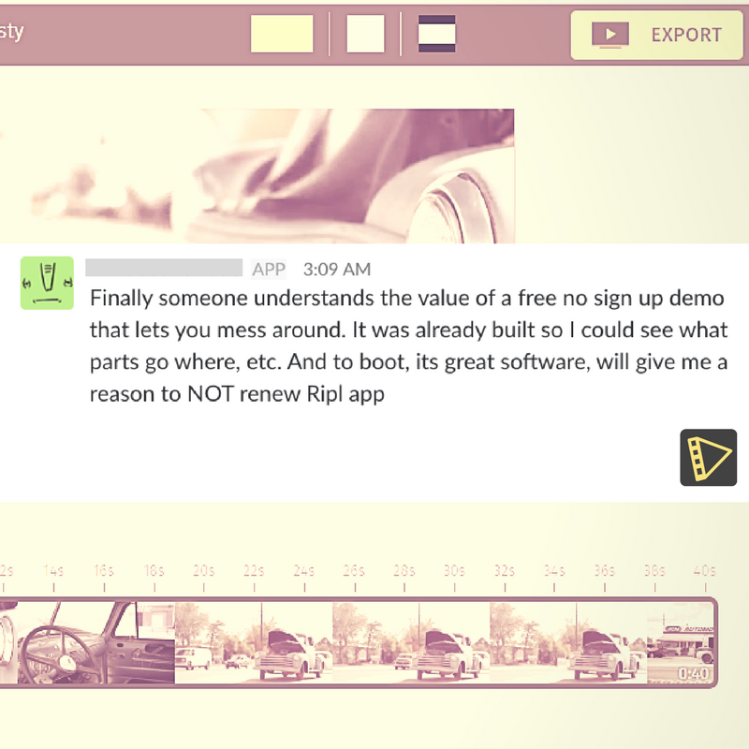Image resolution: width=749 pixels, height=749 pixels.
Task: Select the square aspect ratio swatch
Action: tap(365, 34)
